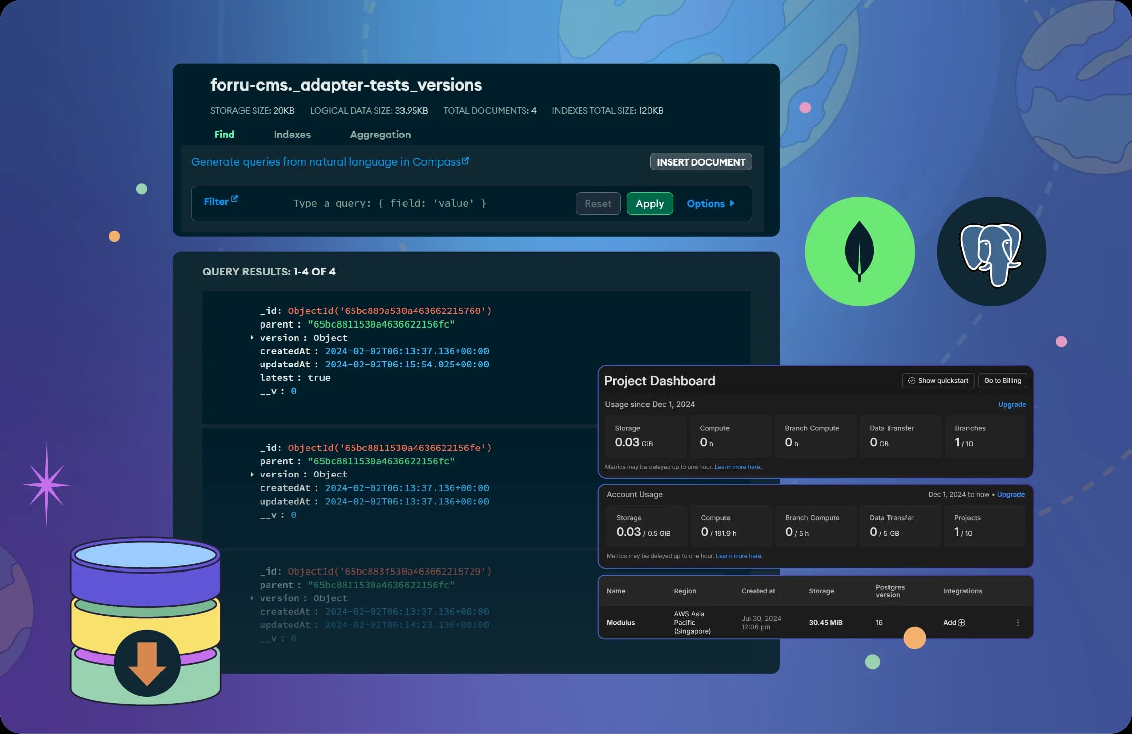Click the external link icon after Compass
This screenshot has width=1132, height=734.
(465, 160)
